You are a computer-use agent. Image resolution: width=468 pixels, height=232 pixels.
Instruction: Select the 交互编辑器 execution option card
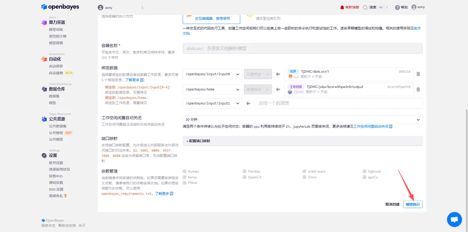pyautogui.click(x=211, y=19)
